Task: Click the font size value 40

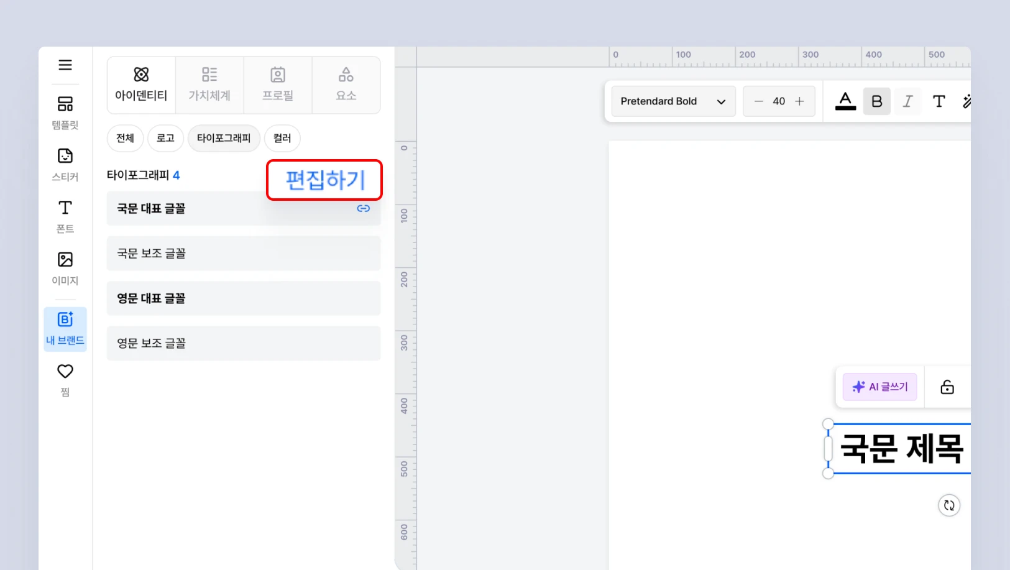Action: tap(779, 101)
